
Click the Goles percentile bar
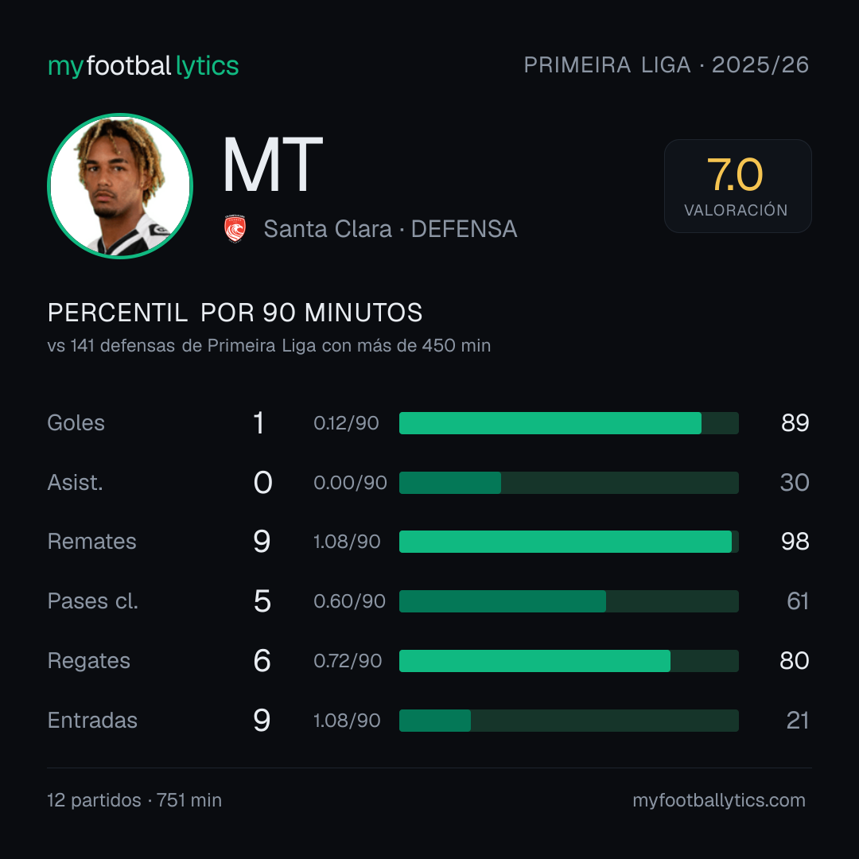tap(569, 423)
